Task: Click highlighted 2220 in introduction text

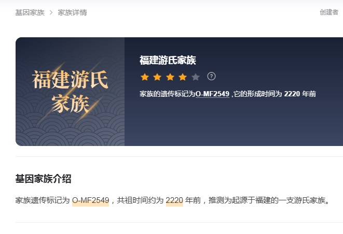Action: pyautogui.click(x=174, y=200)
